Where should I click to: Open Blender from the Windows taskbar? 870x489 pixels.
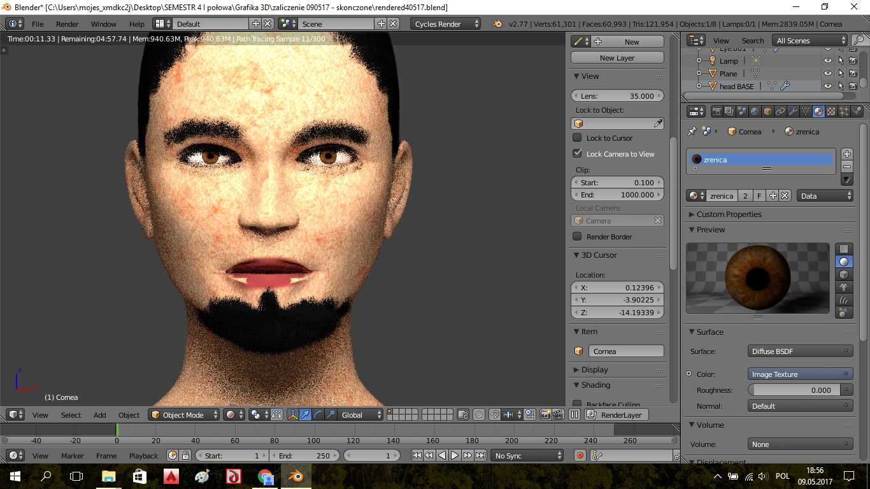[296, 476]
